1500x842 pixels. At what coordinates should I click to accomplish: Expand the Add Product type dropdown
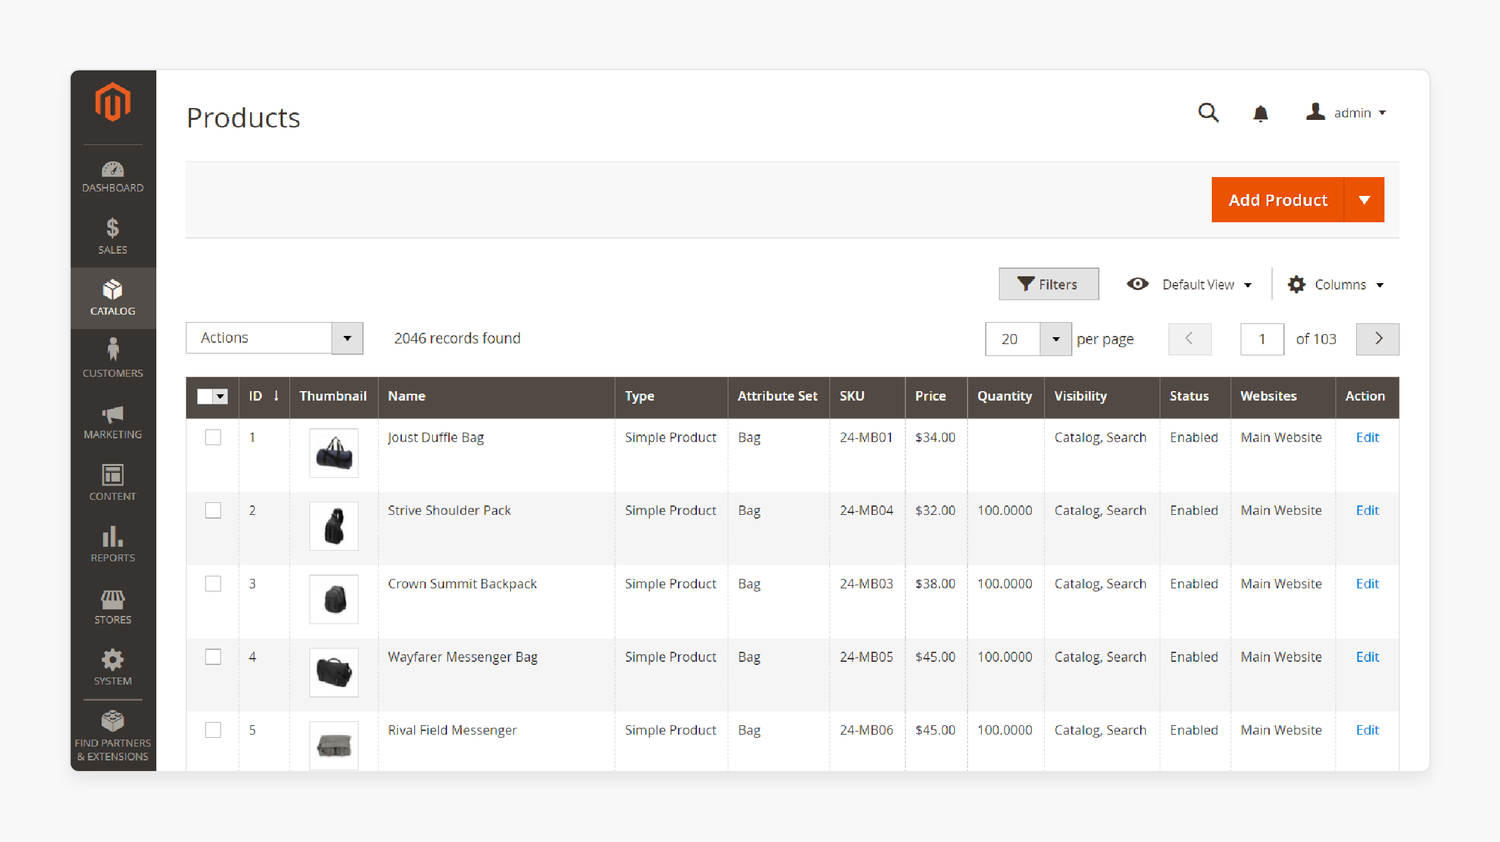tap(1363, 200)
